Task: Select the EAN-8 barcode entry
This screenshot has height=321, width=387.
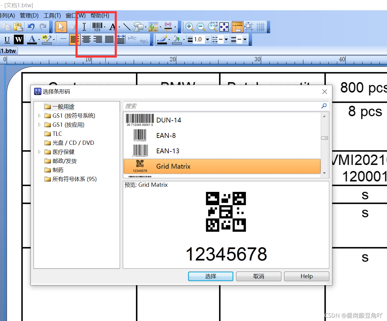Action: pyautogui.click(x=222, y=135)
